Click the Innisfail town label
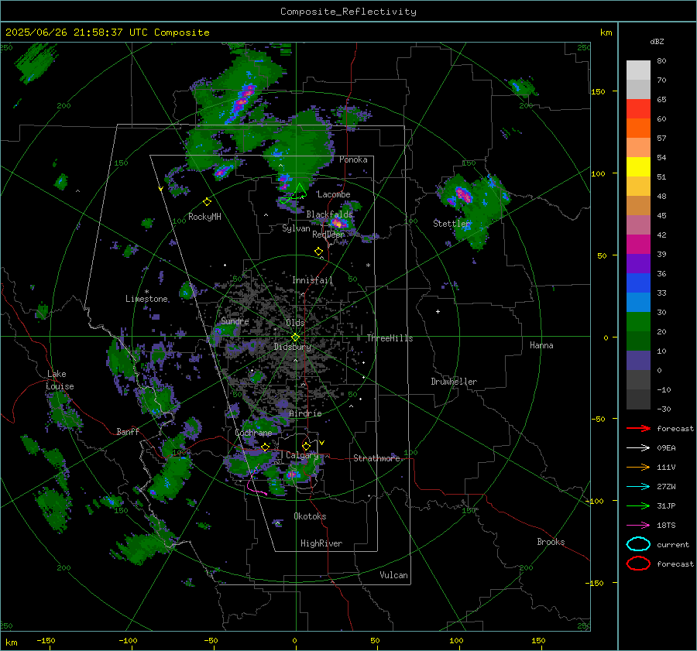The width and height of the screenshot is (697, 651). (312, 280)
